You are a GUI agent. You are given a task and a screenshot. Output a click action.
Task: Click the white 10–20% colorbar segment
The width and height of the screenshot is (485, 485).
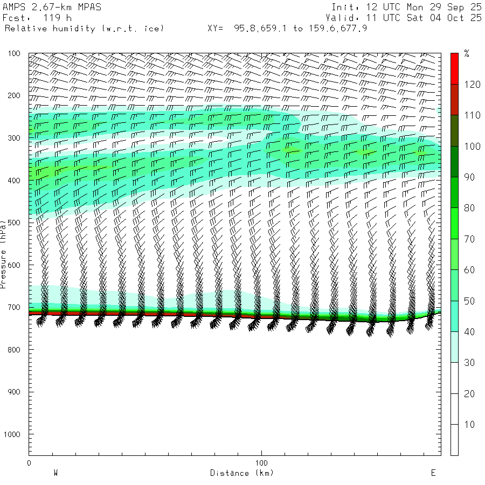point(454,409)
